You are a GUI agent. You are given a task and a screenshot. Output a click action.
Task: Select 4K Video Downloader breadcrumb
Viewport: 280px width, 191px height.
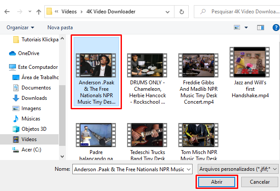point(111,12)
